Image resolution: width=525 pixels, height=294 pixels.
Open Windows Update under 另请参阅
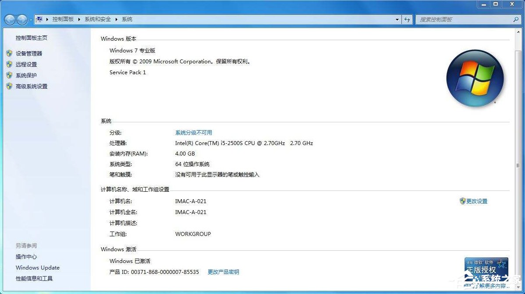[37, 267]
